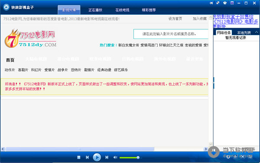
Task: Toggle the playlist panel icon at the bottom right
Action: (250, 156)
